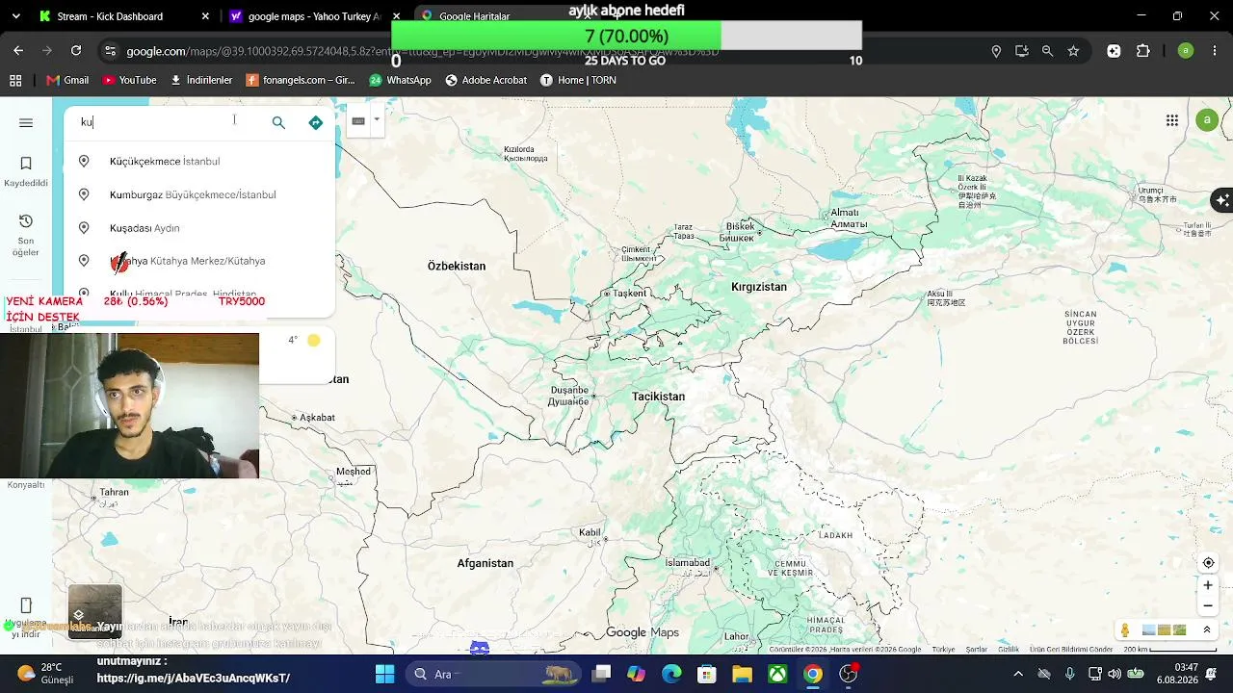Click the Türkiye link in map footer
Screen dimensions: 1233x693
pyautogui.click(x=943, y=650)
